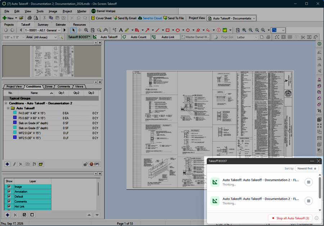Screen dimensions: 324x226
Task: Click the blue color swatch of F5.0 condition
Action: [15, 118]
